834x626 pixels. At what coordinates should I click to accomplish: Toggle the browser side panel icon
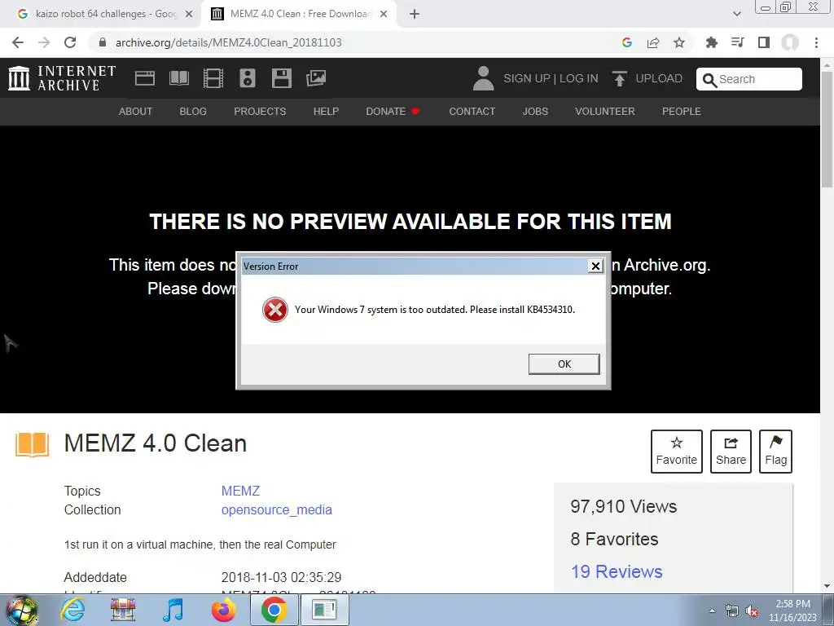[764, 42]
